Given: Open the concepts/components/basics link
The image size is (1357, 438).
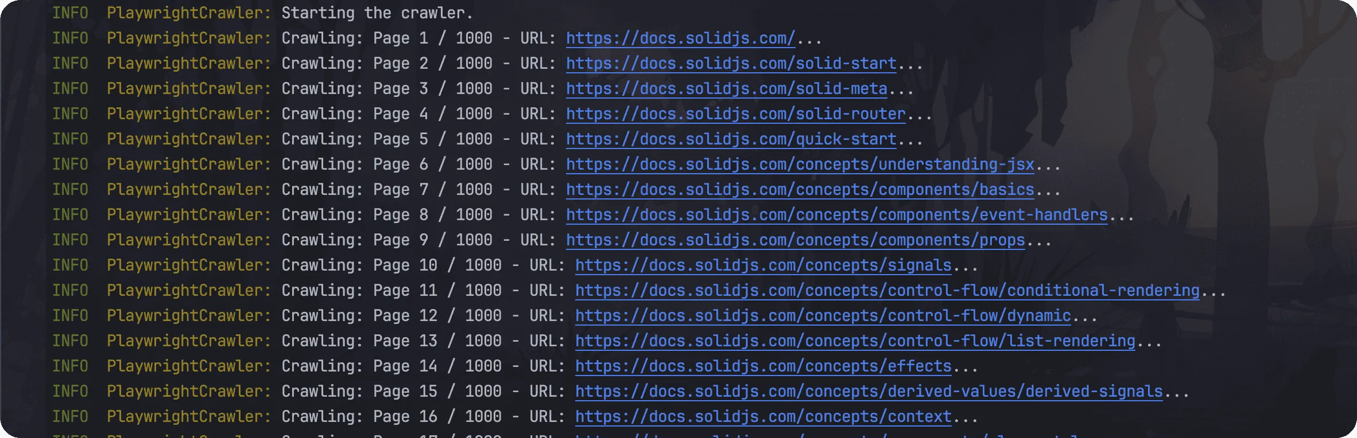Looking at the screenshot, I should [x=800, y=190].
